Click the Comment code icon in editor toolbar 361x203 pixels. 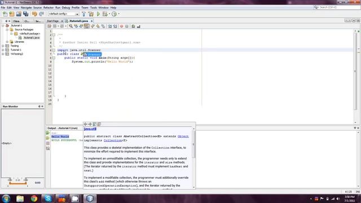(133, 27)
